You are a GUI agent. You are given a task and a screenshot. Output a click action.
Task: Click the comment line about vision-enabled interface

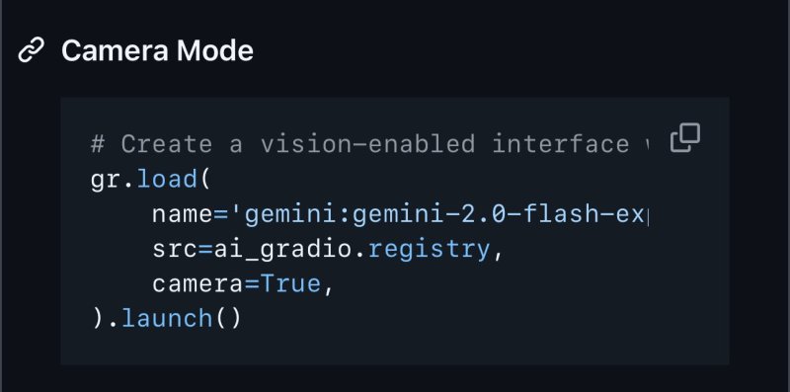[x=368, y=144]
